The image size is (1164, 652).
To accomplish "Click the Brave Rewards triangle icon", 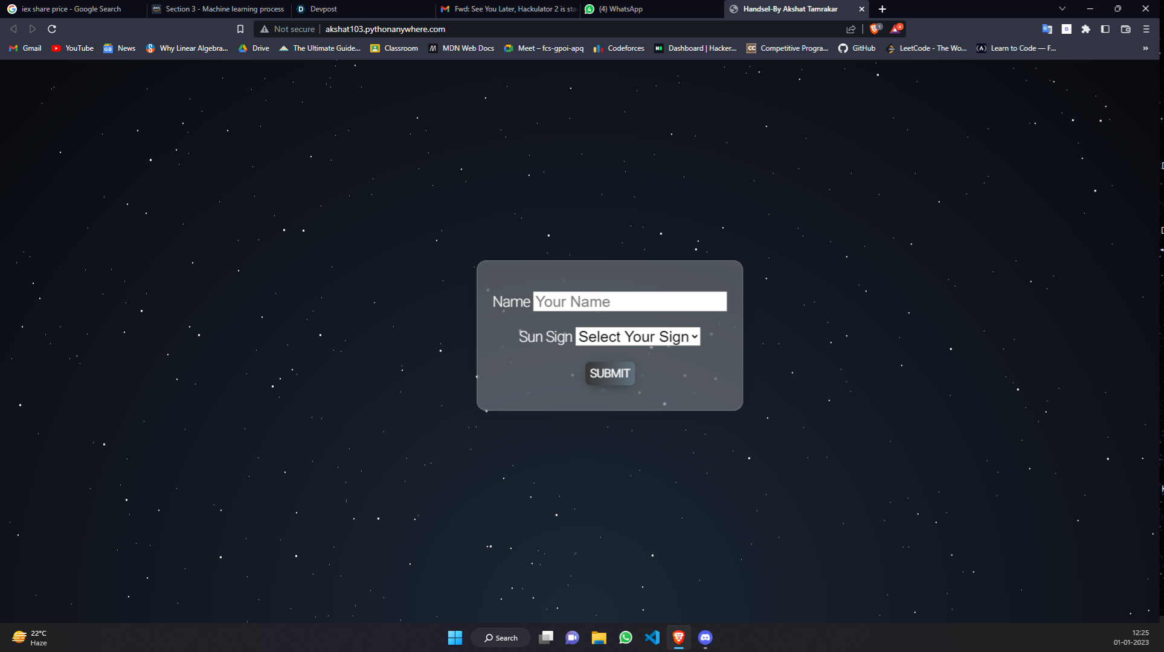I will pos(896,29).
